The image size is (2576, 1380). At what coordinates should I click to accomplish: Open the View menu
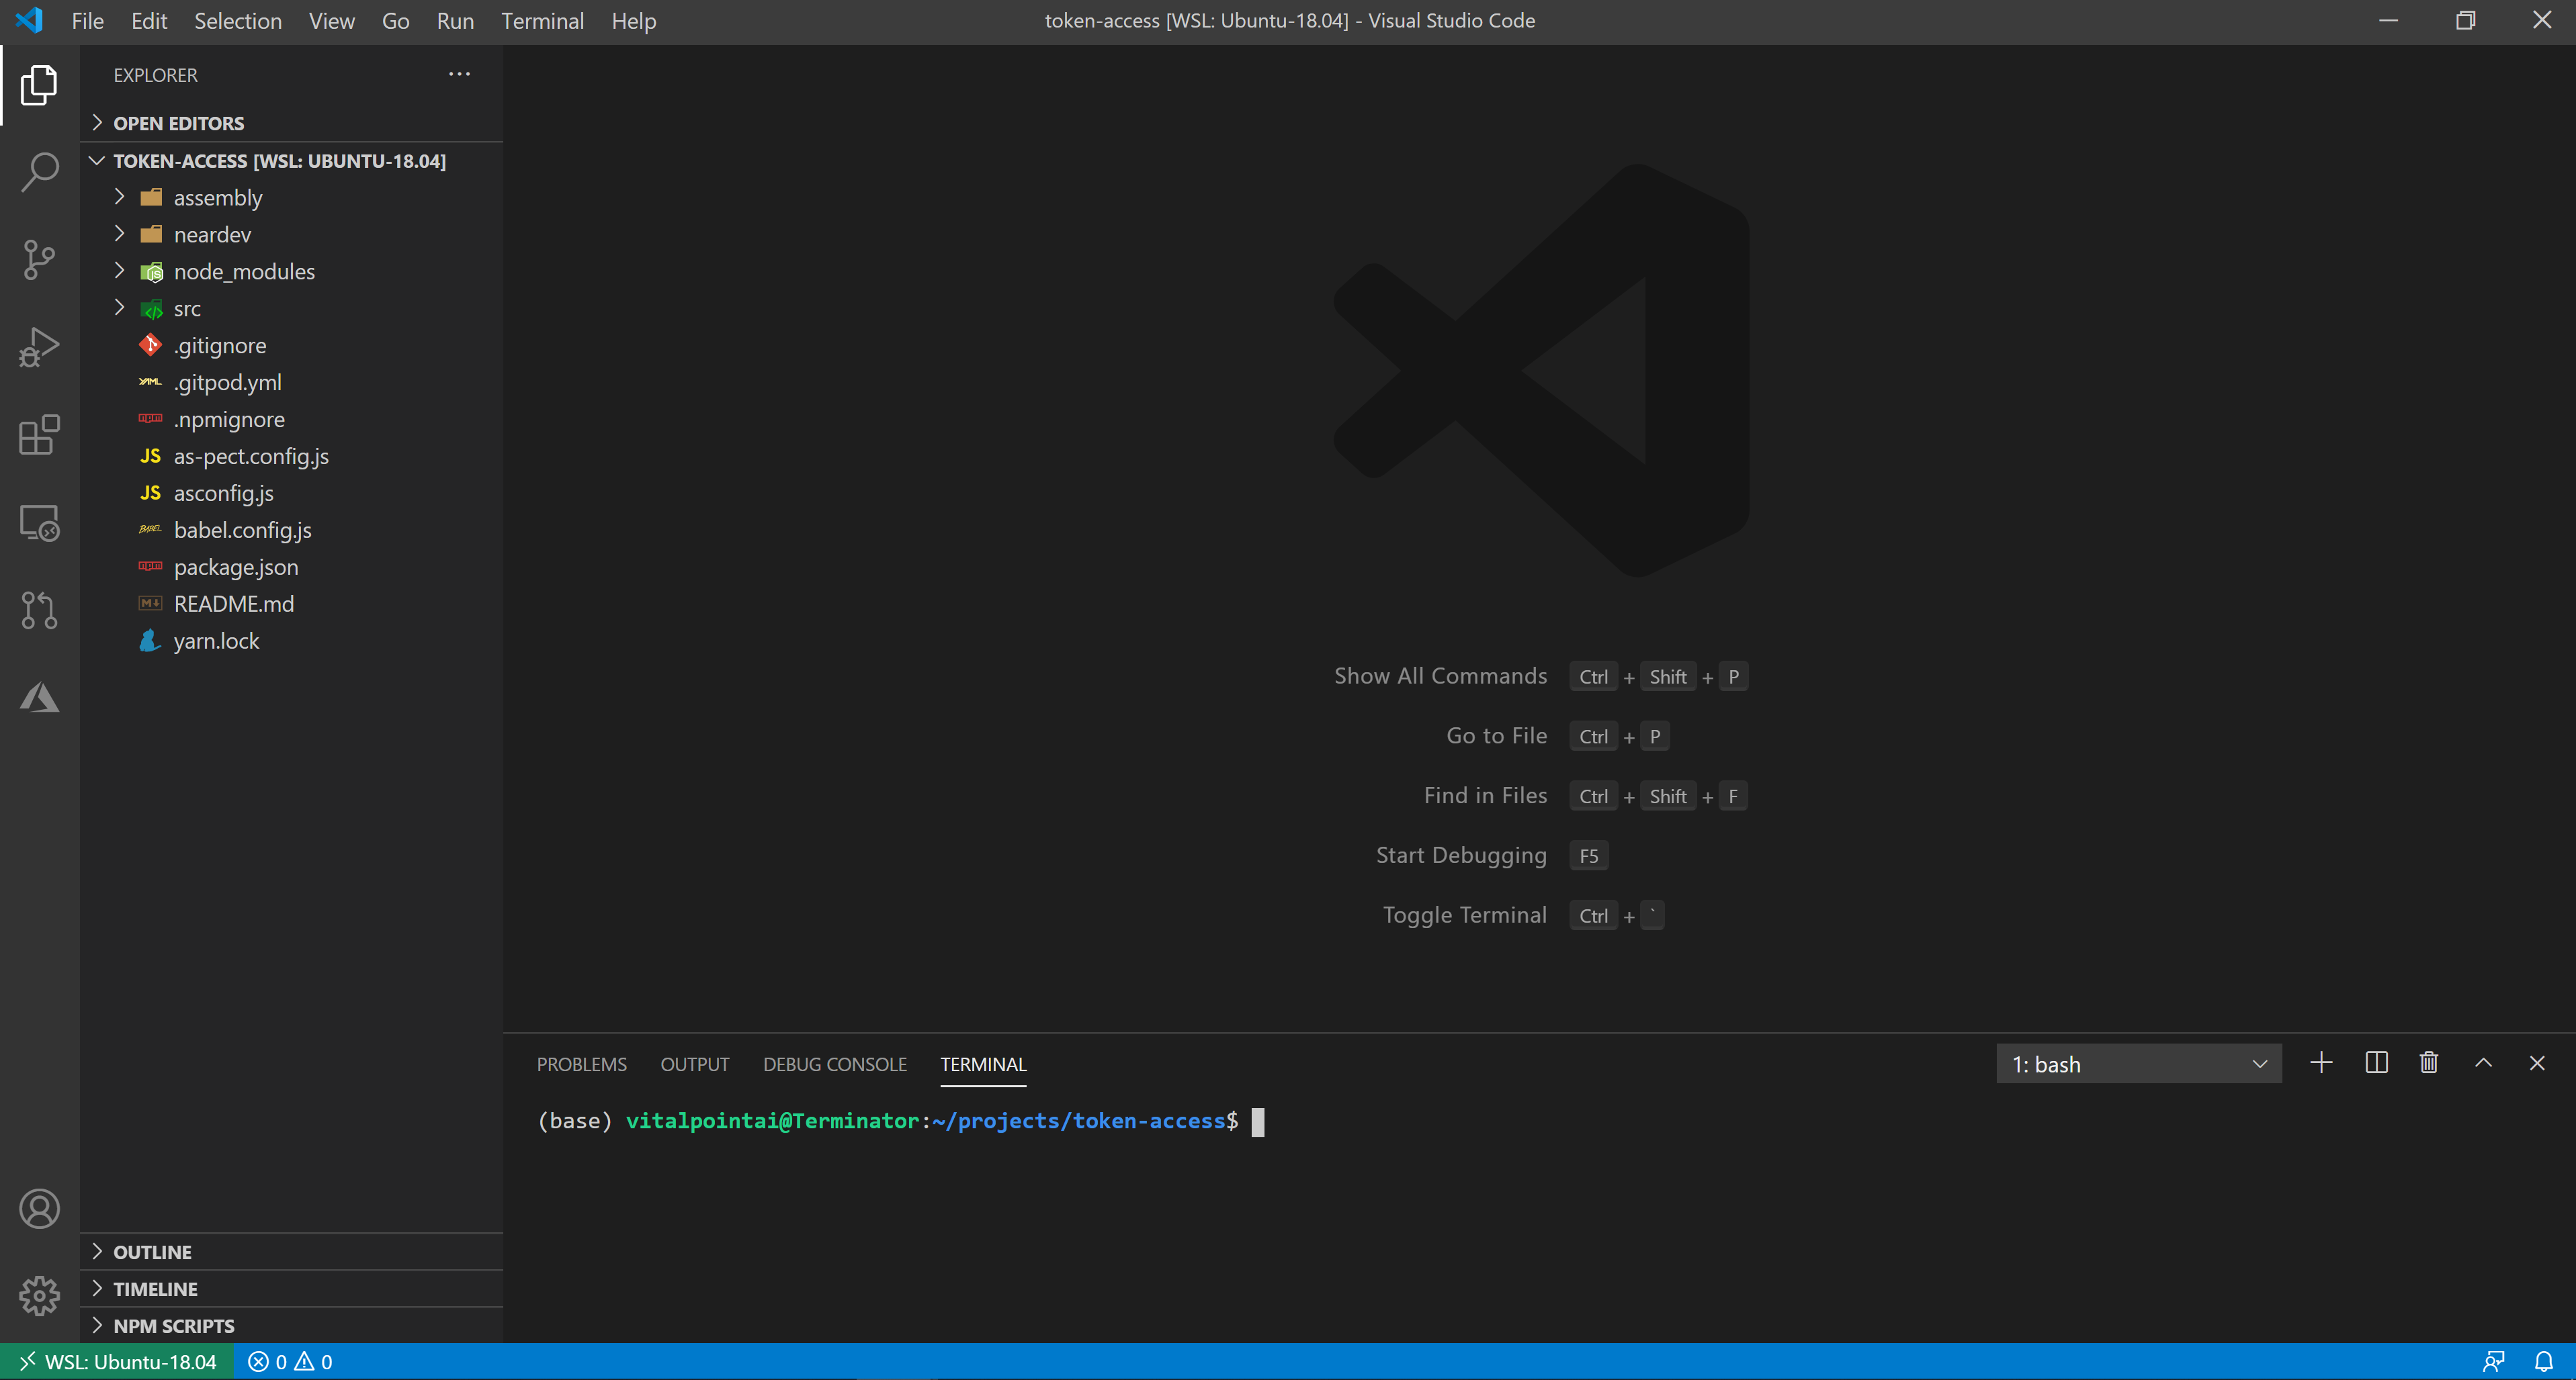(x=331, y=21)
